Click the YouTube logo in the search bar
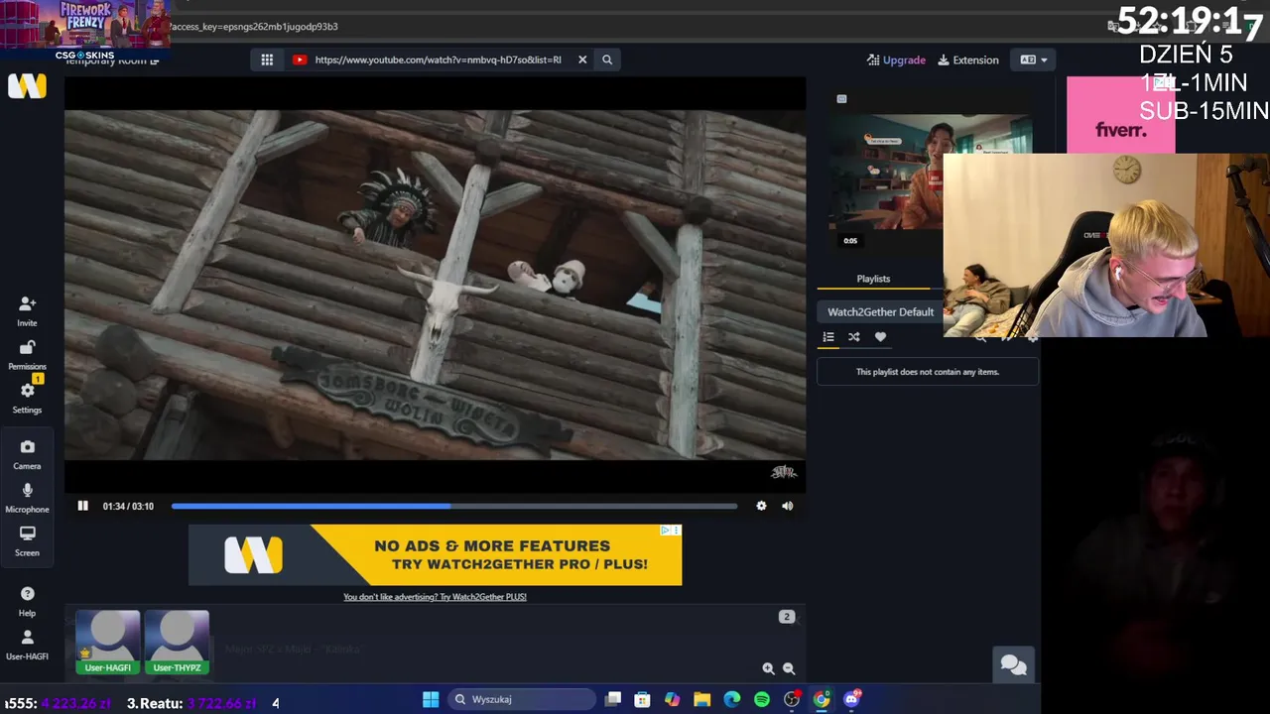 click(x=300, y=59)
